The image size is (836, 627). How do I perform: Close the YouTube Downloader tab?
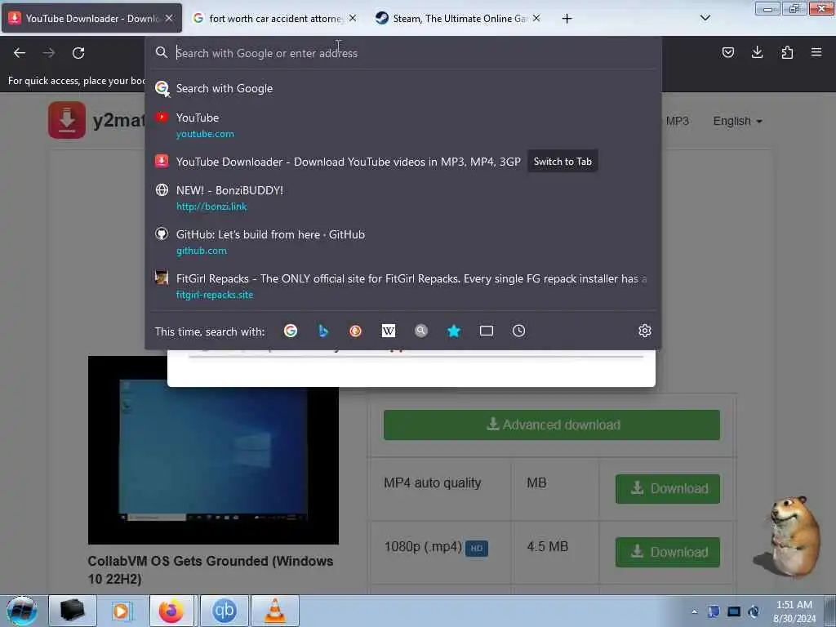(x=169, y=18)
